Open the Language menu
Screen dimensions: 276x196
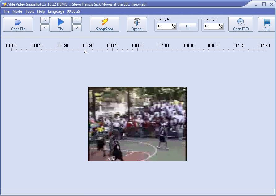[x=56, y=11]
